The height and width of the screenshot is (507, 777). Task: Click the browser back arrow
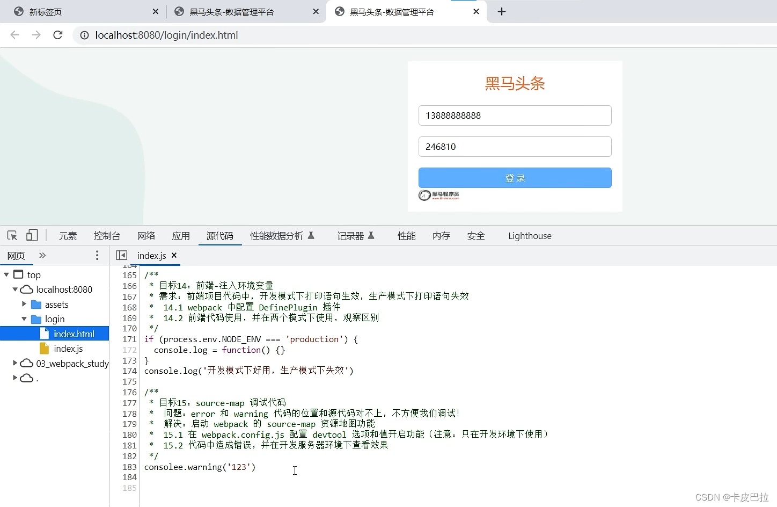click(x=14, y=35)
